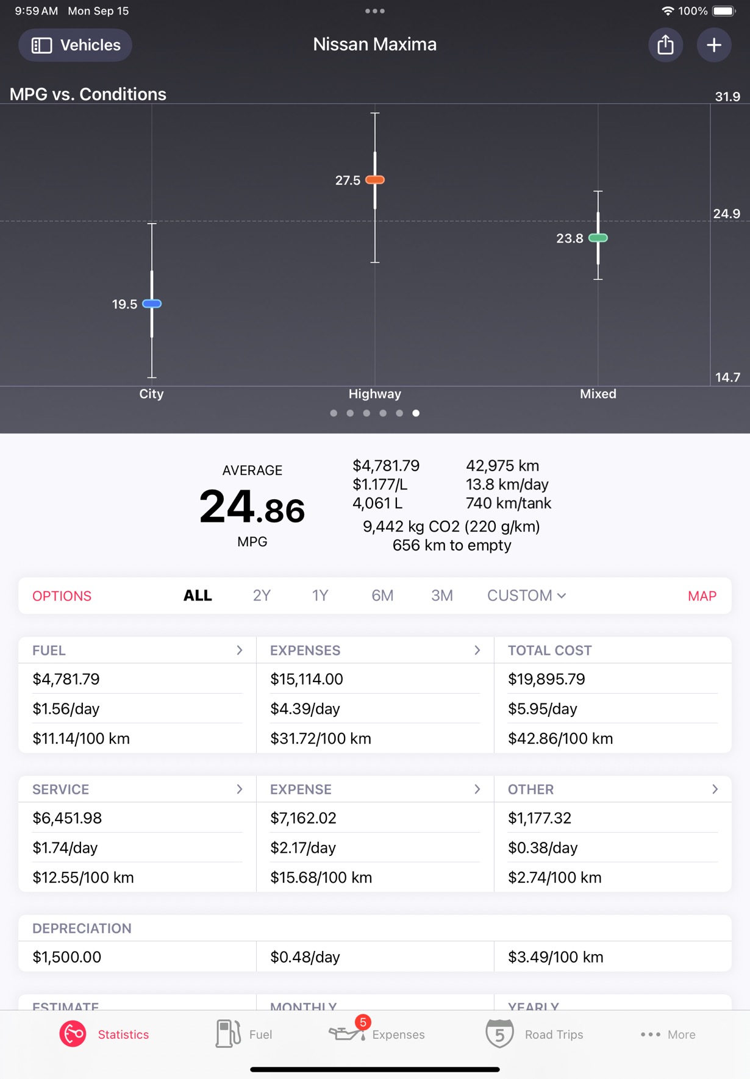Select the 3M time range
750x1079 pixels.
(442, 596)
